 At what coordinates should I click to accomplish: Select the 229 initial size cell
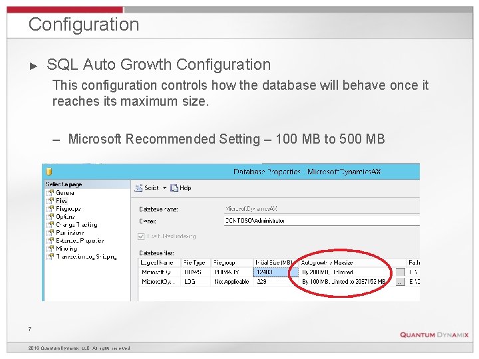pos(275,281)
